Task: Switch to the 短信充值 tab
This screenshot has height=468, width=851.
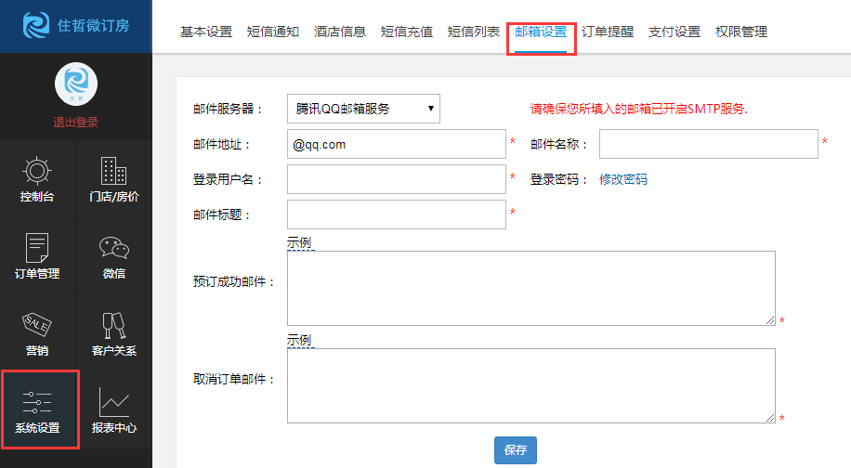Action: 407,32
